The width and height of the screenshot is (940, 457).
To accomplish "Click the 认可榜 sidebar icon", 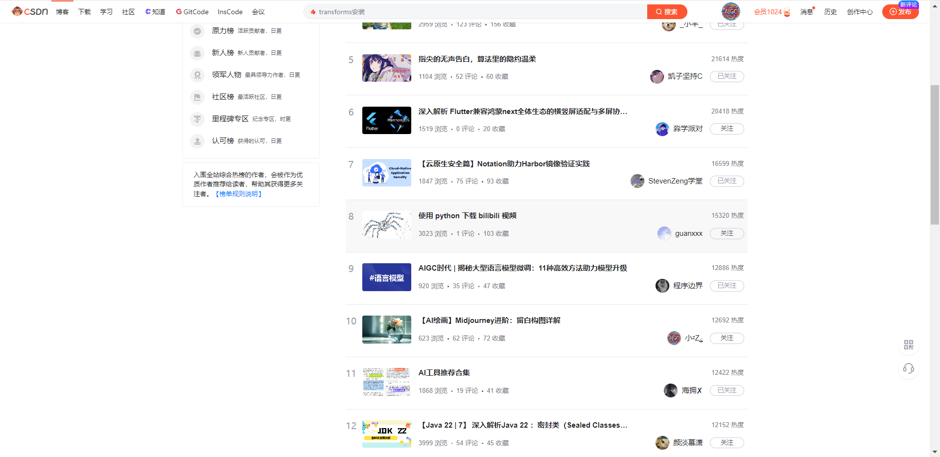I will tap(197, 141).
